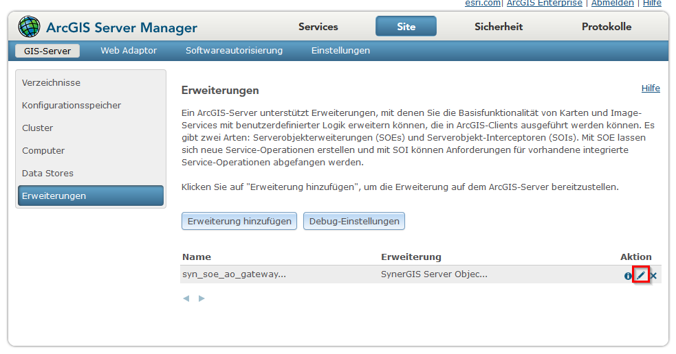The width and height of the screenshot is (676, 354).
Task: Select the syn_soe_ao_gateway... name cell
Action: point(234,274)
